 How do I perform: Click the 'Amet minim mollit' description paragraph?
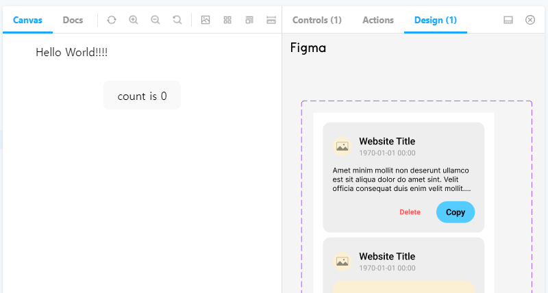(401, 179)
